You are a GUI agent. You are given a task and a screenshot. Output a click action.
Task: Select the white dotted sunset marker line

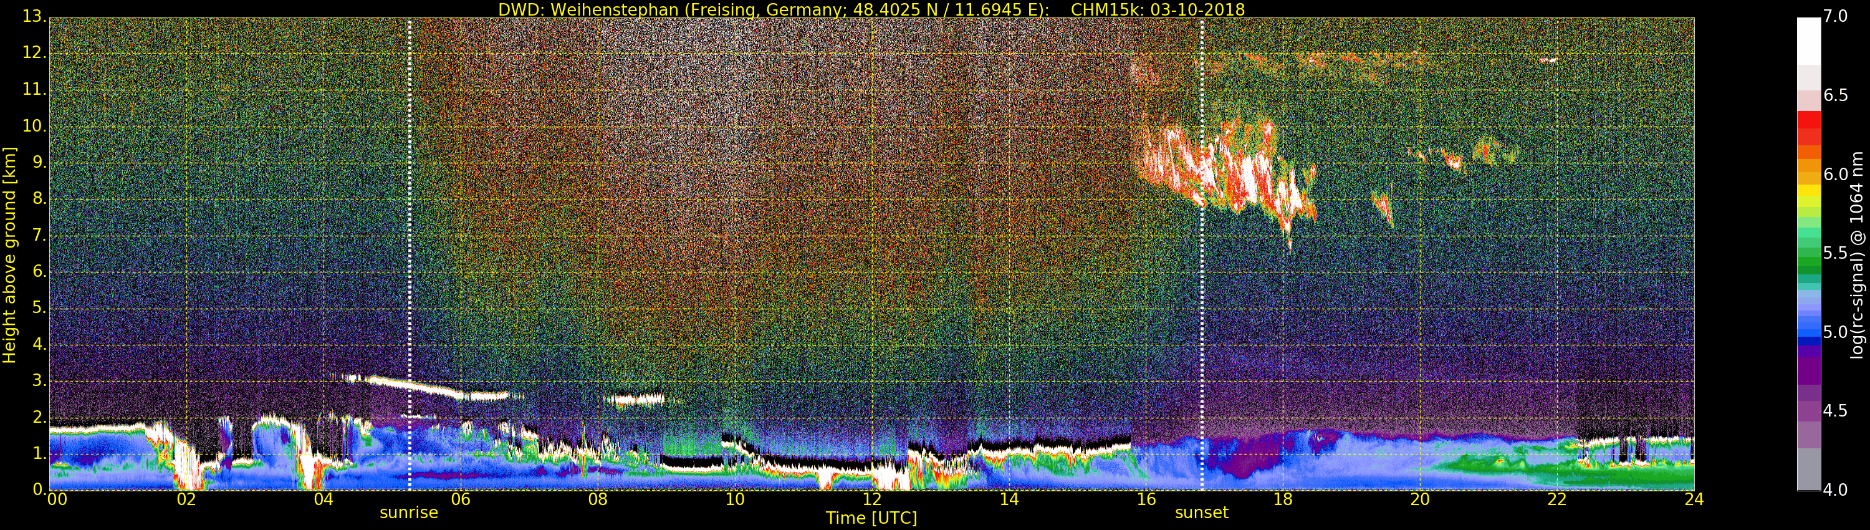[1202, 254]
